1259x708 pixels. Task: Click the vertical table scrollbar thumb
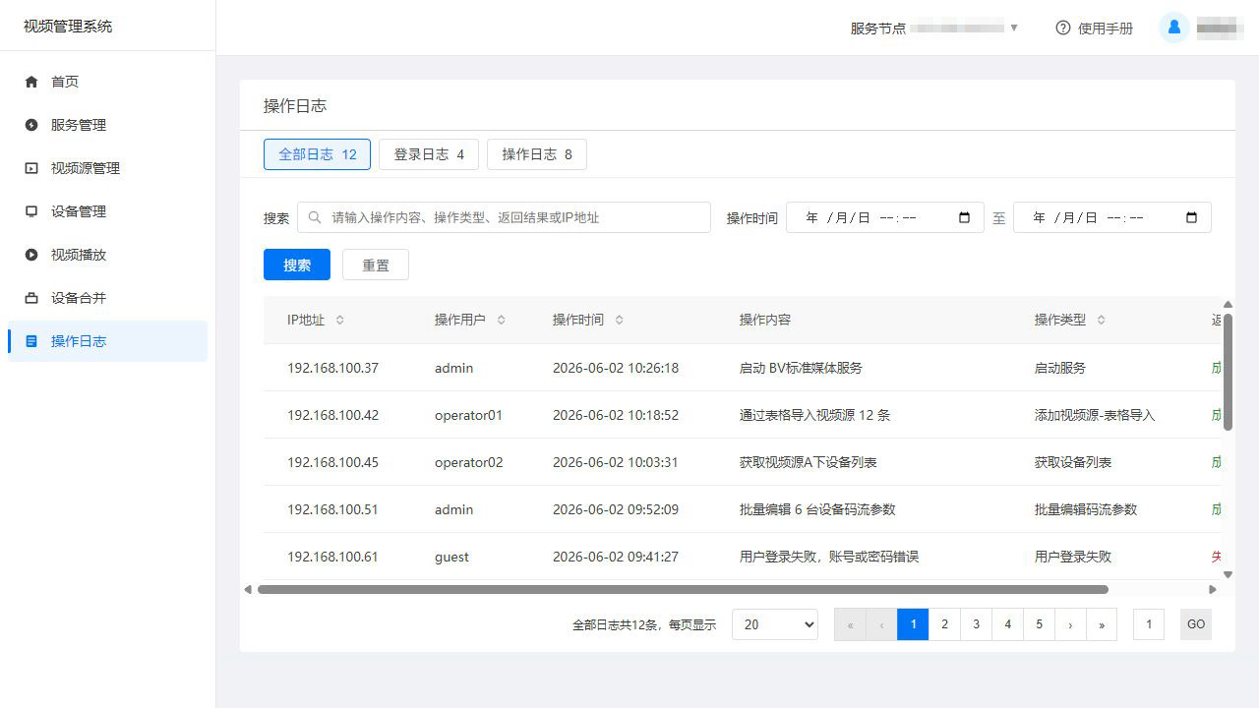coord(1228,371)
